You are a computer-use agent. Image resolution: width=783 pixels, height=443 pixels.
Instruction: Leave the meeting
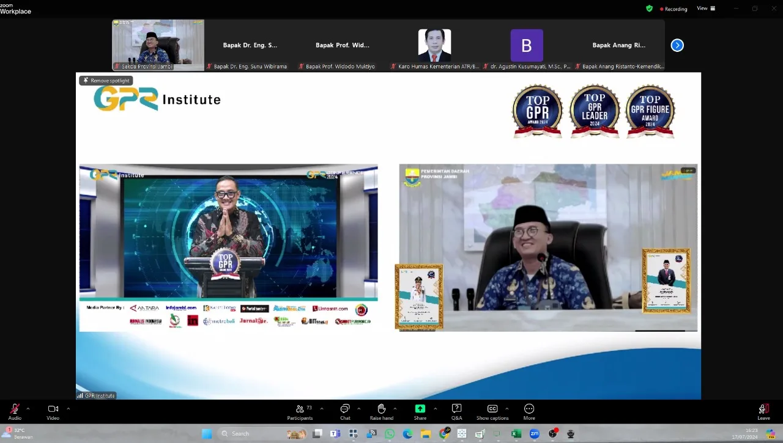pos(763,410)
